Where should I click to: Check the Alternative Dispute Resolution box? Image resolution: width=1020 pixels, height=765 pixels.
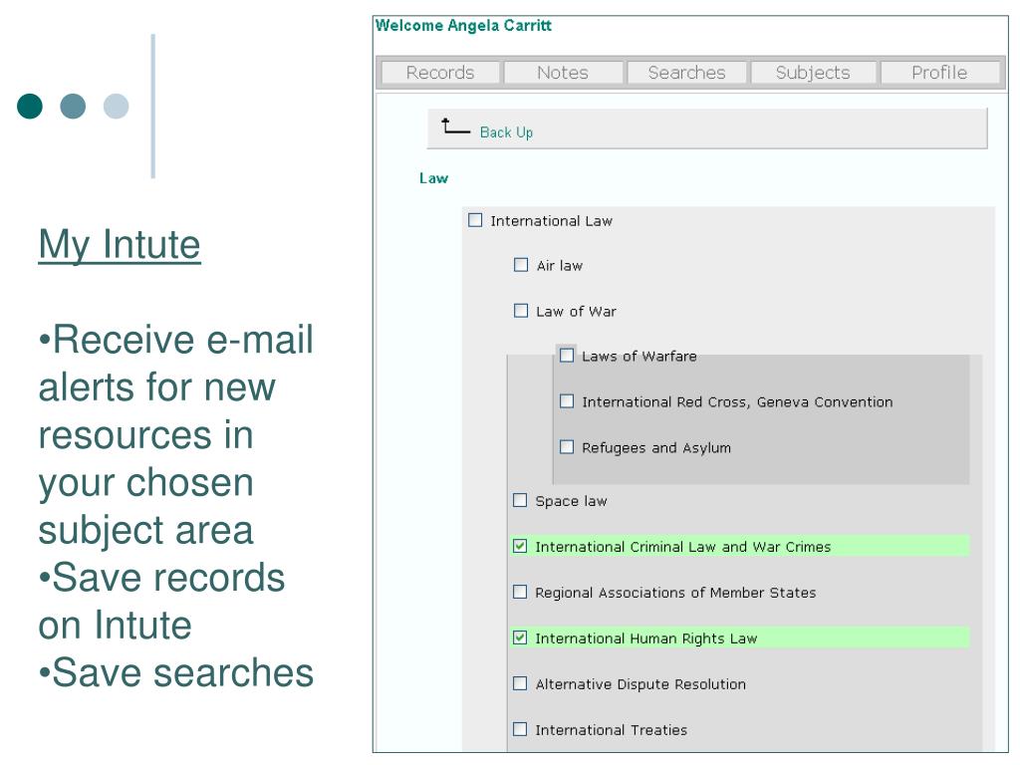(x=520, y=683)
